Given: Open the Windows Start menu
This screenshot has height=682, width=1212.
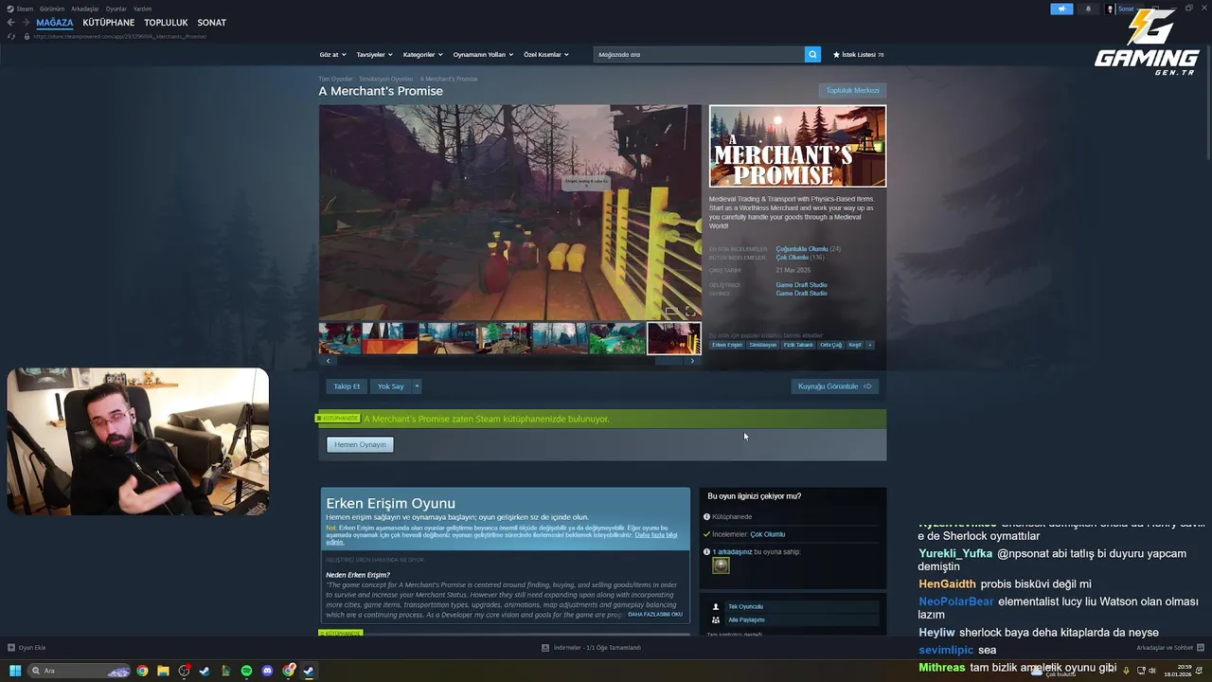Looking at the screenshot, I should tap(15, 671).
